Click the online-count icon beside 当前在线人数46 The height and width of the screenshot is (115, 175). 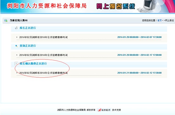(x=6, y=21)
